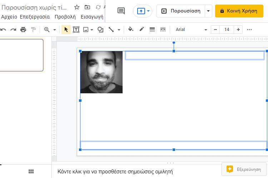Open the Προβολή menu
This screenshot has height=178, width=268.
[x=65, y=17]
